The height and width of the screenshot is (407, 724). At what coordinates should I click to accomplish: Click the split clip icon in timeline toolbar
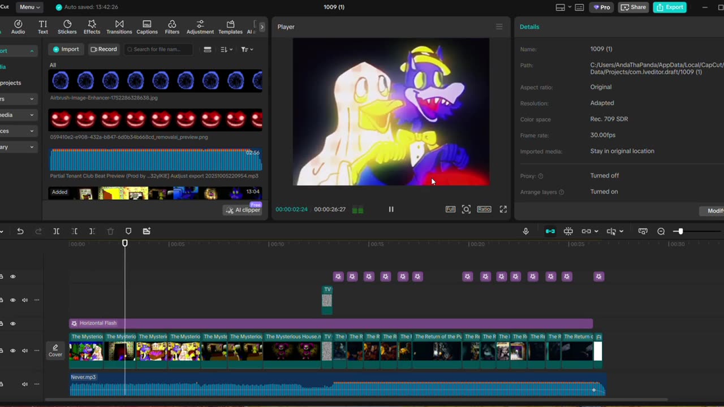pyautogui.click(x=56, y=231)
